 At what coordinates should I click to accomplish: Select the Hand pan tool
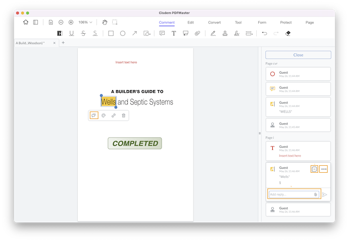point(105,22)
